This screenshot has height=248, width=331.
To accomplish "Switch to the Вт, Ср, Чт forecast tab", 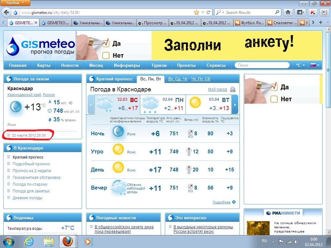I will [178, 79].
